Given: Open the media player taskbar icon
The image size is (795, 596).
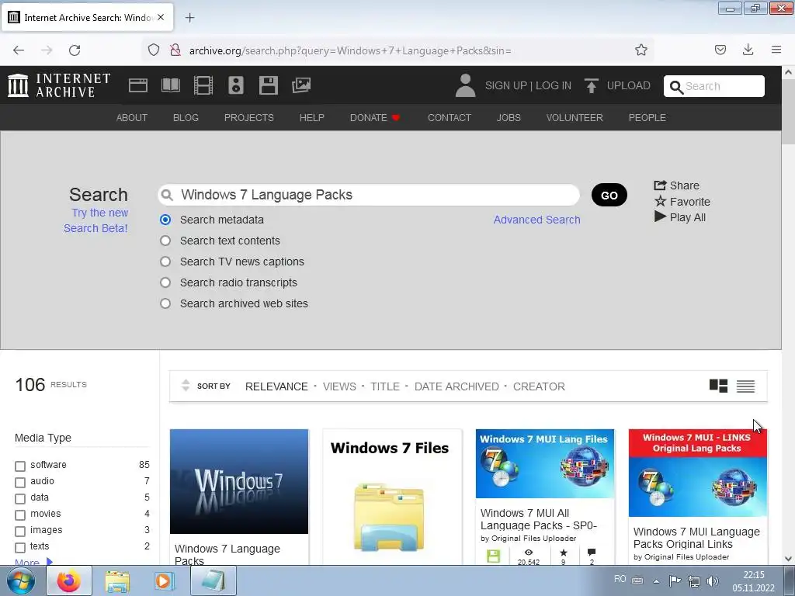Looking at the screenshot, I should point(165,580).
